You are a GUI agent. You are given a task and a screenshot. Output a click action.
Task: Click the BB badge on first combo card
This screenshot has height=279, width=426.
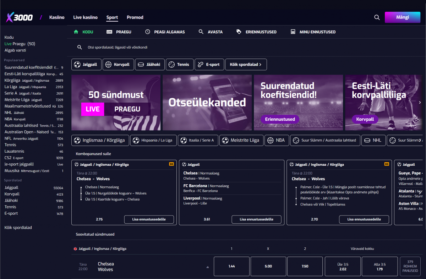[171, 164]
